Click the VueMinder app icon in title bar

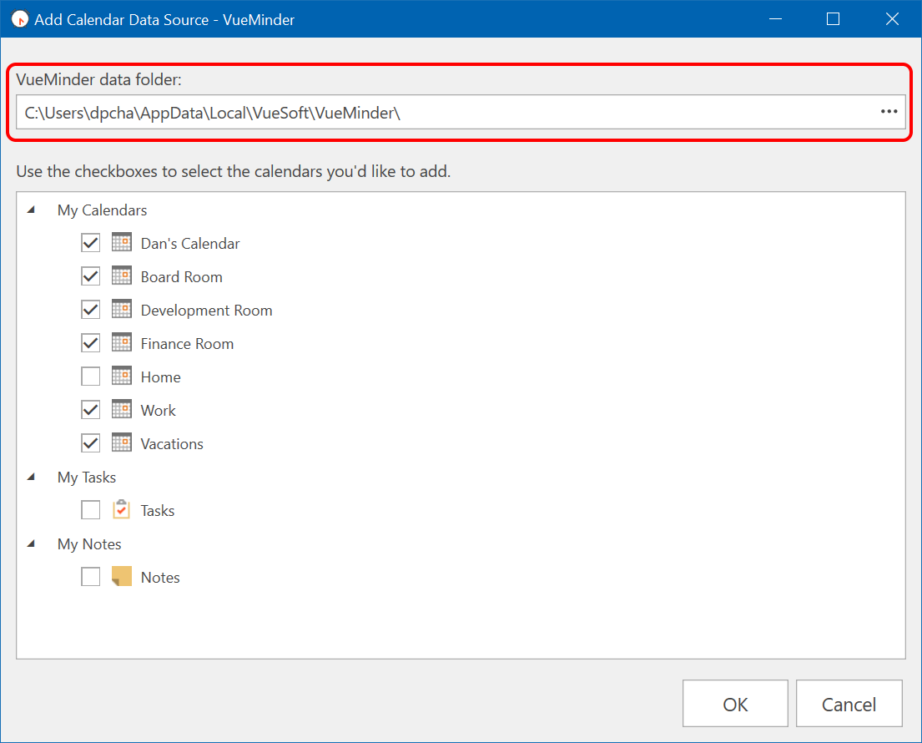[x=20, y=19]
